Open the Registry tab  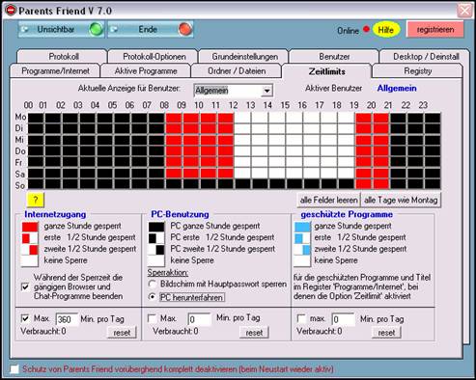coord(418,71)
